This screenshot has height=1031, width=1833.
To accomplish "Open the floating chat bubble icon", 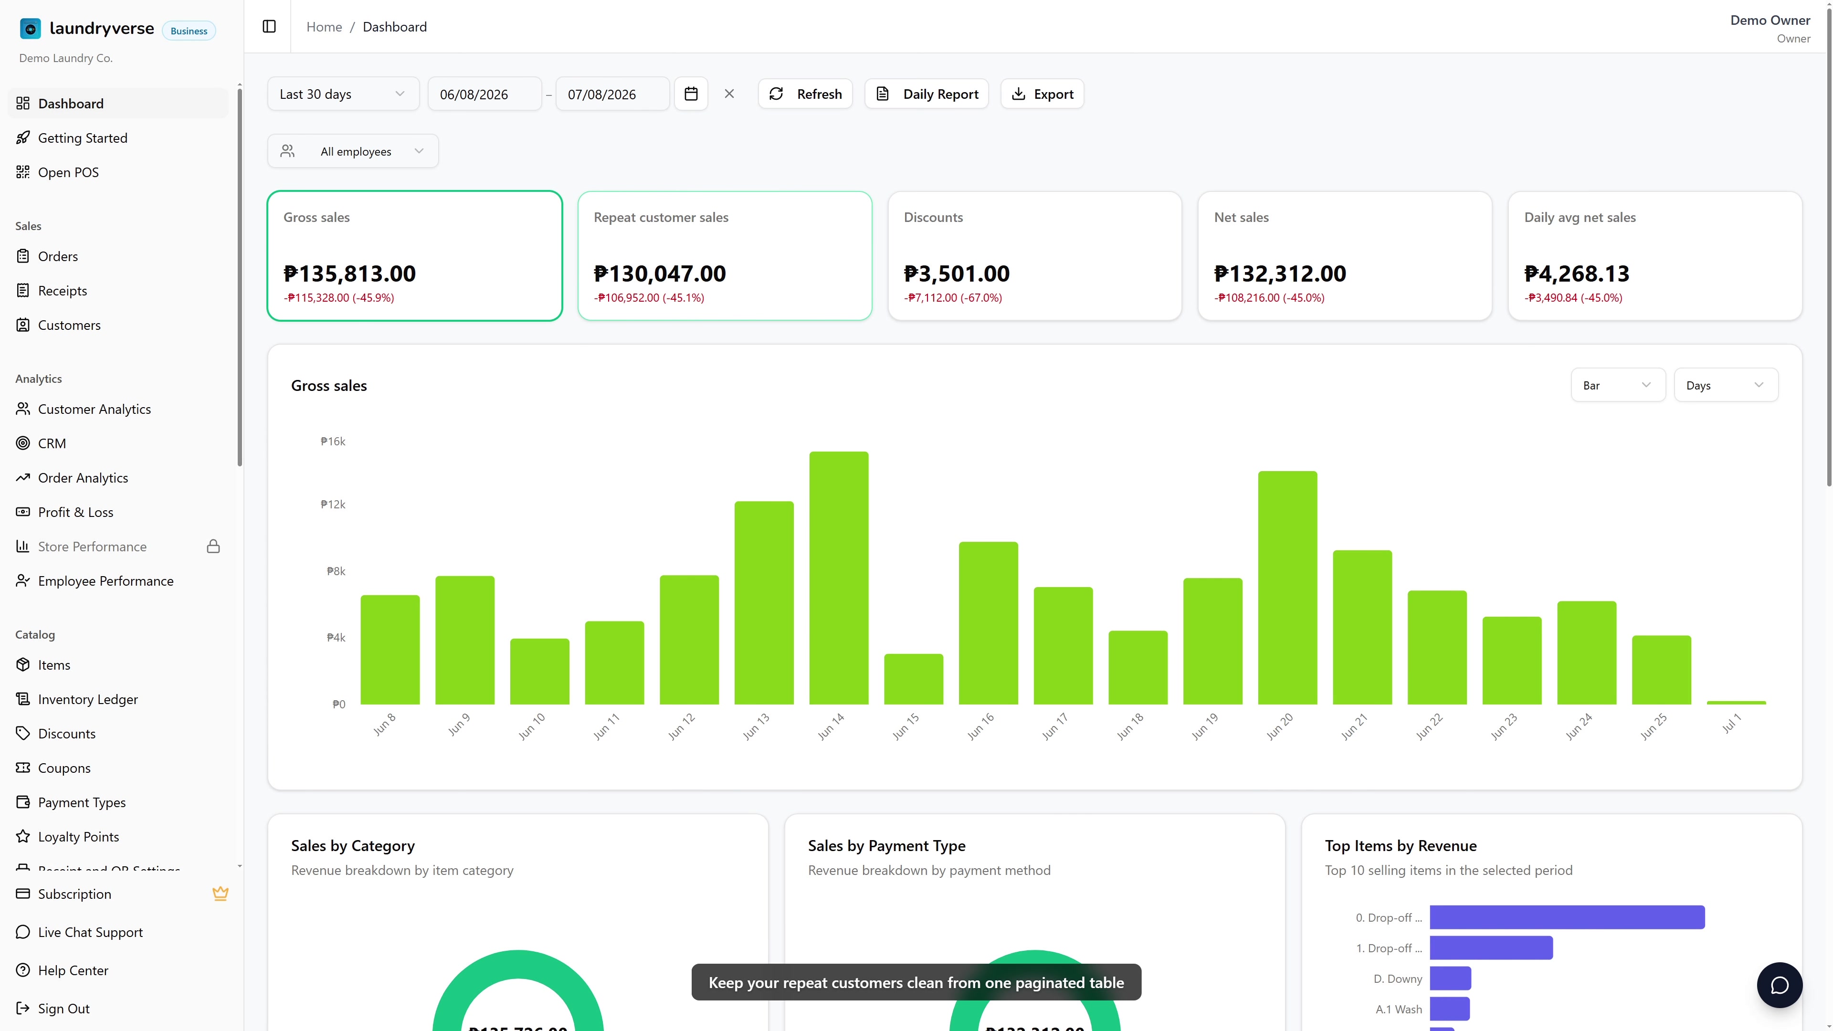I will point(1780,985).
